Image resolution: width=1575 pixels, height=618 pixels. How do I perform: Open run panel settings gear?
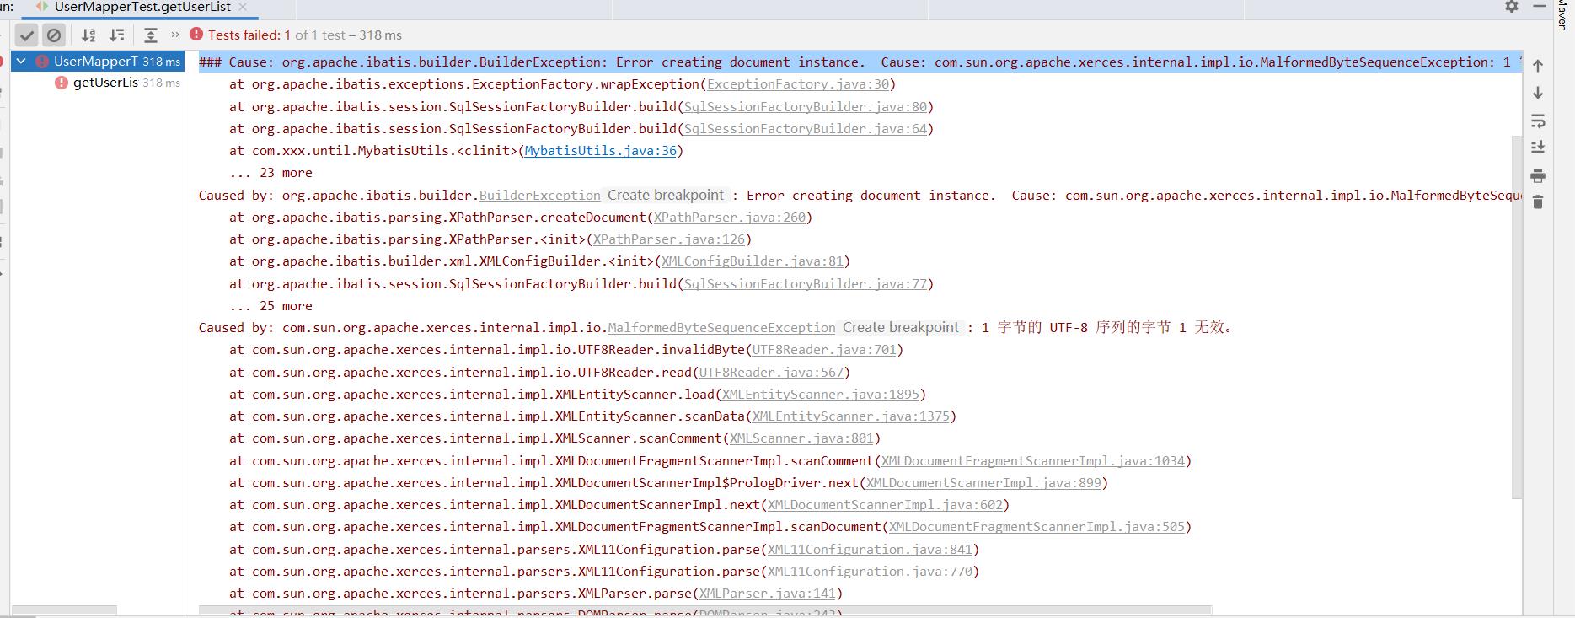pyautogui.click(x=1512, y=7)
